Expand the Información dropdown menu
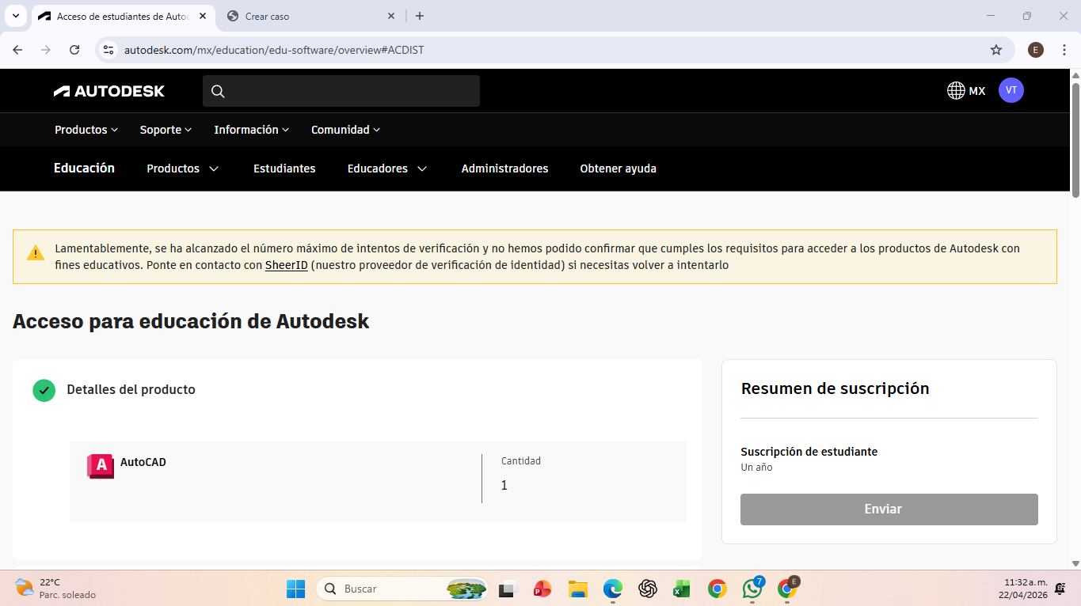 pyautogui.click(x=252, y=130)
